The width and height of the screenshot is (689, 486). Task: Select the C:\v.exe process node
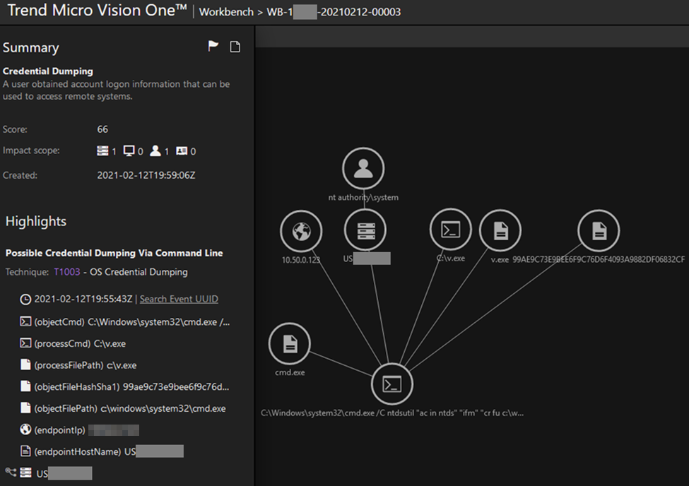[x=451, y=230]
